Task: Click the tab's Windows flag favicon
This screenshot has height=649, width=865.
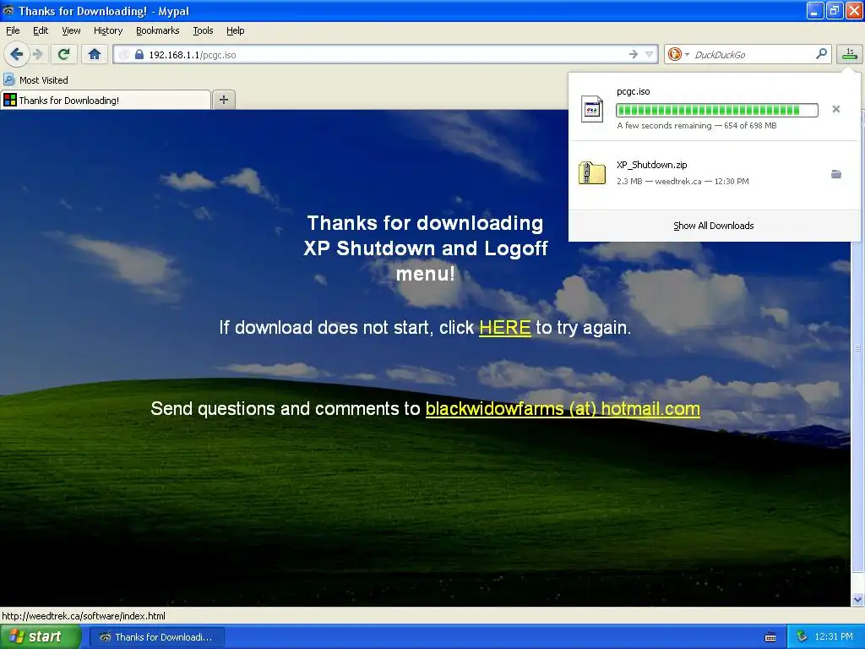Action: point(10,100)
